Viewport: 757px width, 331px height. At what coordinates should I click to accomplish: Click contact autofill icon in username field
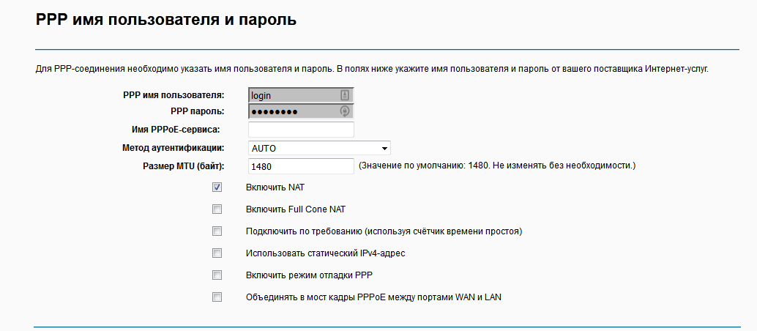coord(344,95)
